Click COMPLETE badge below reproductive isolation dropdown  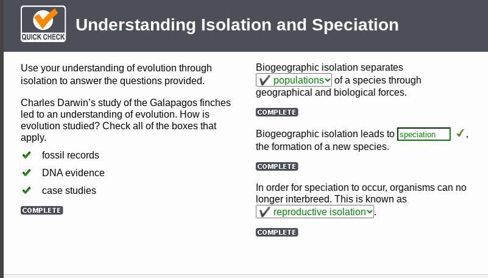pyautogui.click(x=277, y=232)
